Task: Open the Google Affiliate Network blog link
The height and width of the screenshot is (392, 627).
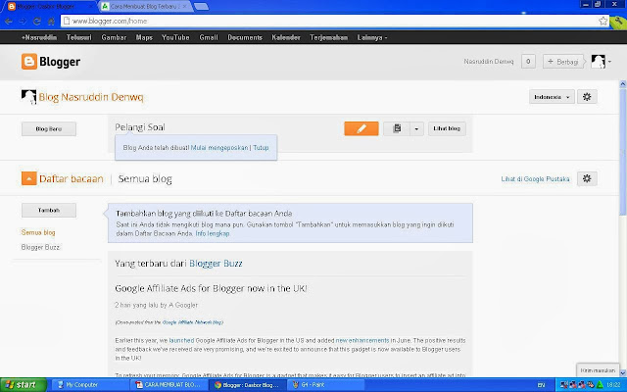Action: (x=192, y=322)
